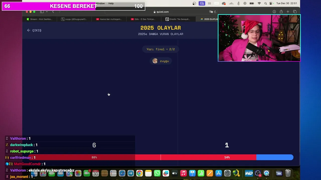The width and height of the screenshot is (321, 180).
Task: Open the Window menu
Action: click(100, 3)
